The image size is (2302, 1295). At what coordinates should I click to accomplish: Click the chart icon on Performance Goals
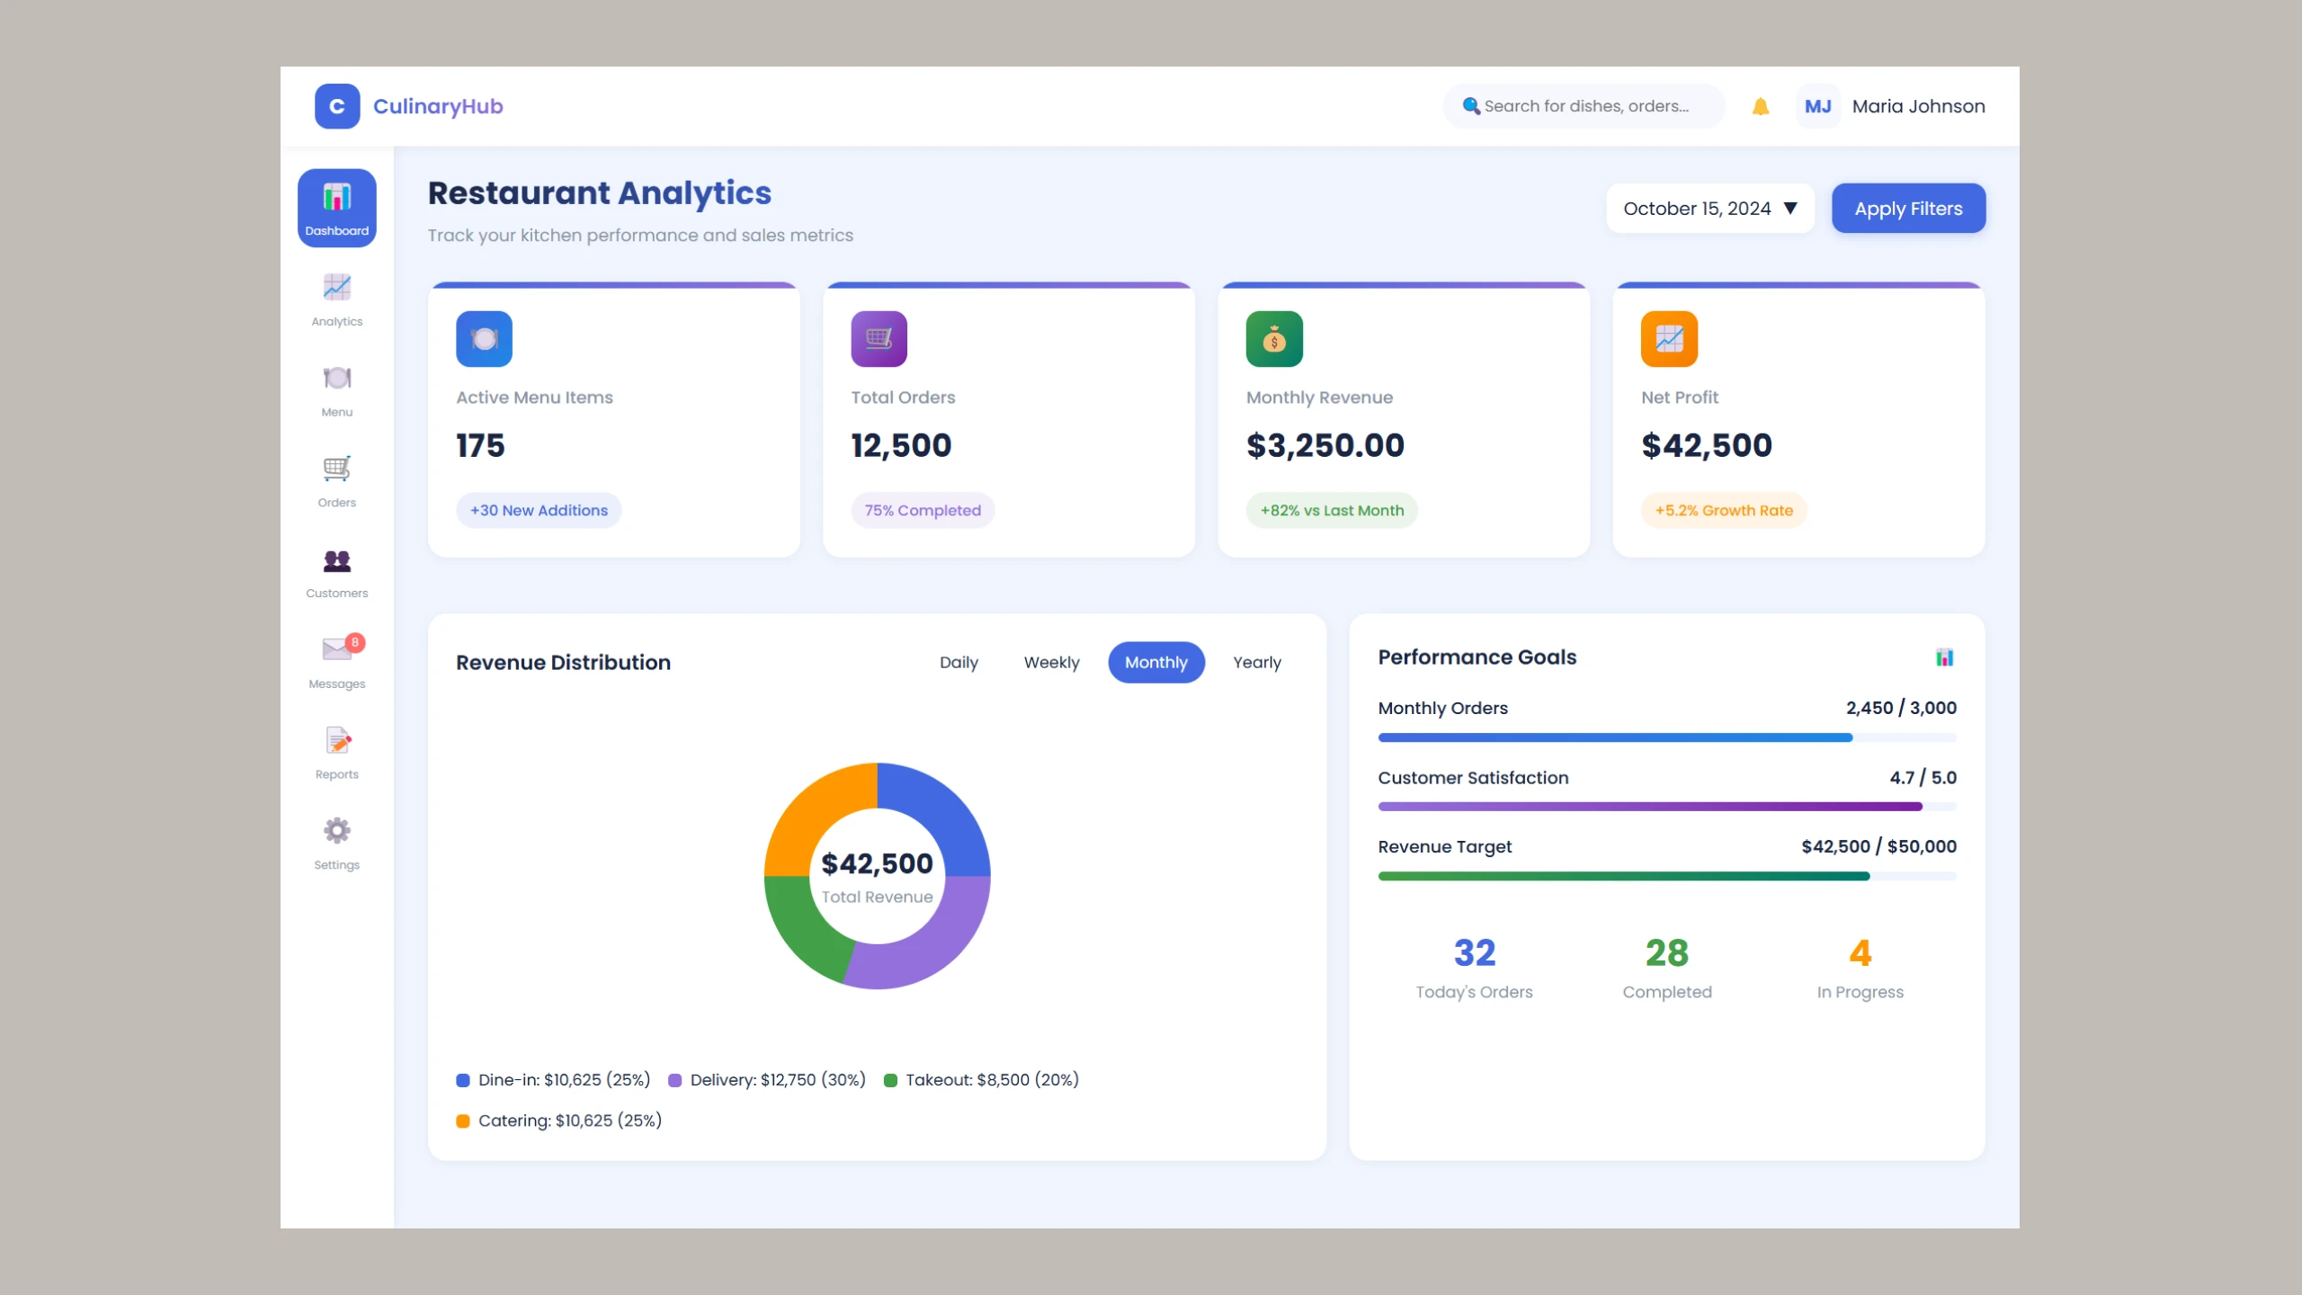(1944, 657)
